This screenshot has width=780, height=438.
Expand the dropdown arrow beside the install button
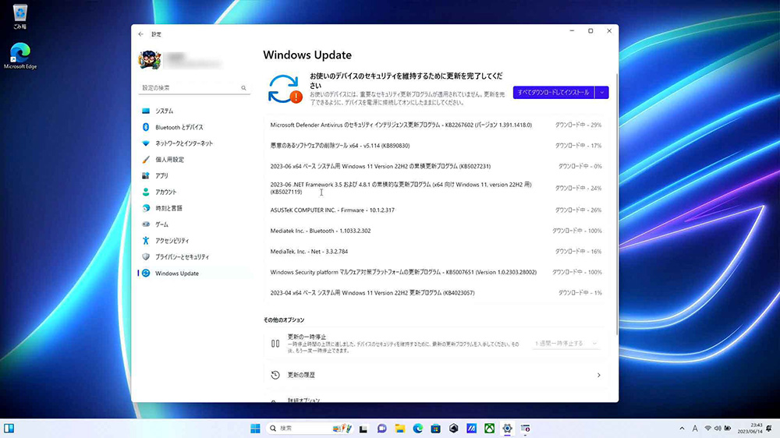pos(601,93)
